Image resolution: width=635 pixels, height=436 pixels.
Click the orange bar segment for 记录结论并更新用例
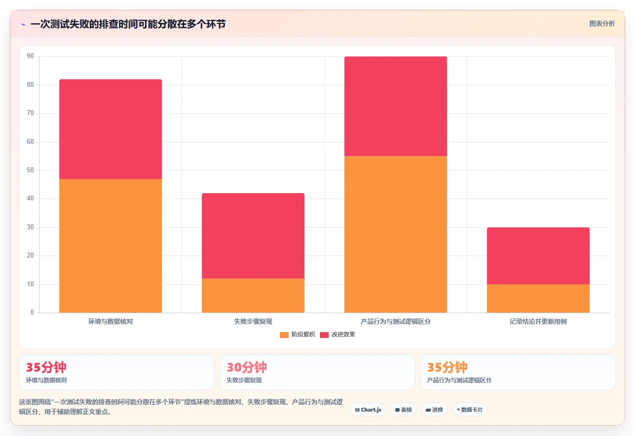click(538, 298)
